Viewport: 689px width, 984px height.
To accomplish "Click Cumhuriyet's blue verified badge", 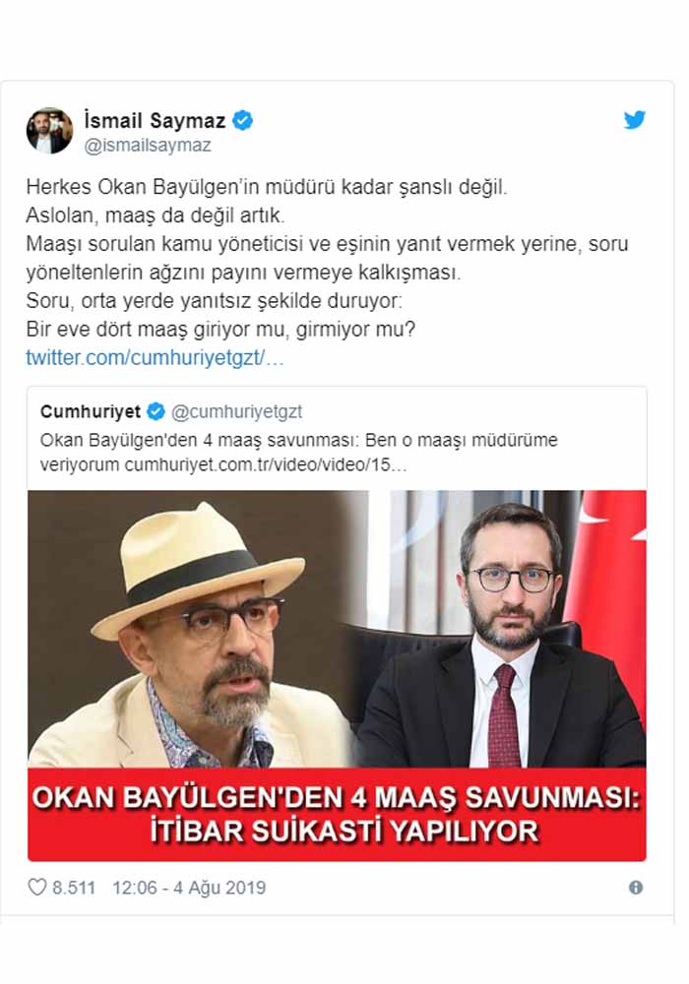I will [156, 411].
